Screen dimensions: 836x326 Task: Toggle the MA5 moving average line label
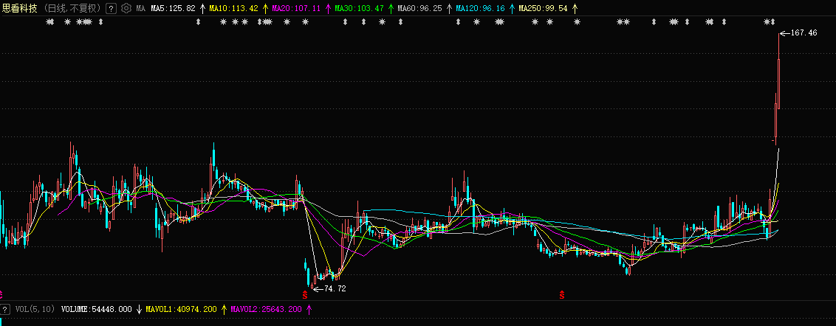point(172,9)
